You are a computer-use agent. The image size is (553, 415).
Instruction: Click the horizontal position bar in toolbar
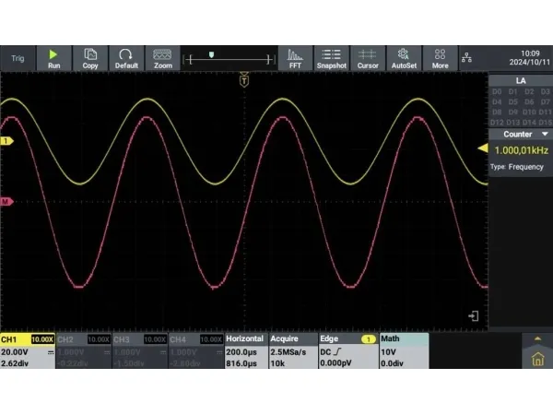pos(230,58)
